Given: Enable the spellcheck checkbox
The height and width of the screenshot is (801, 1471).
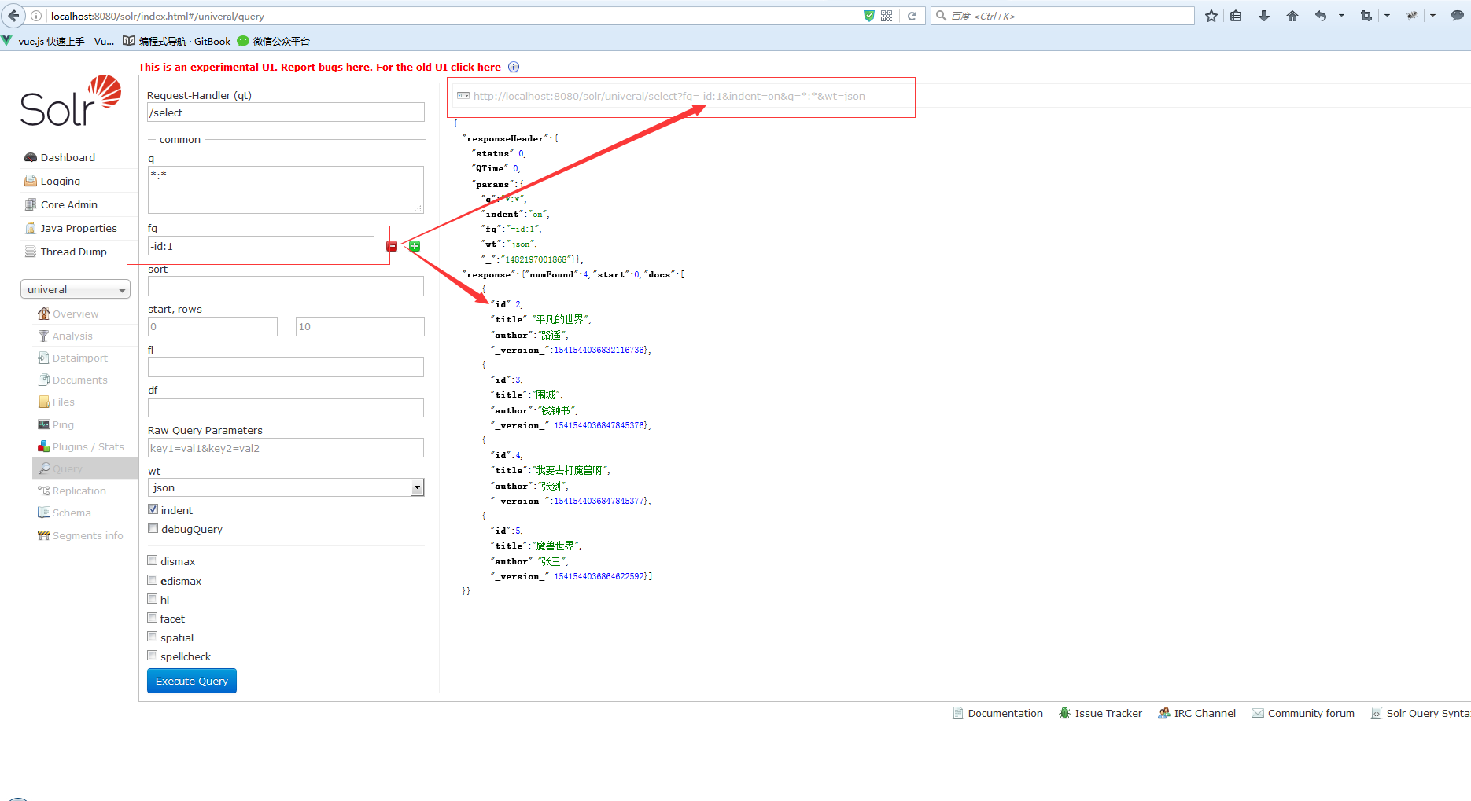Looking at the screenshot, I should (153, 656).
